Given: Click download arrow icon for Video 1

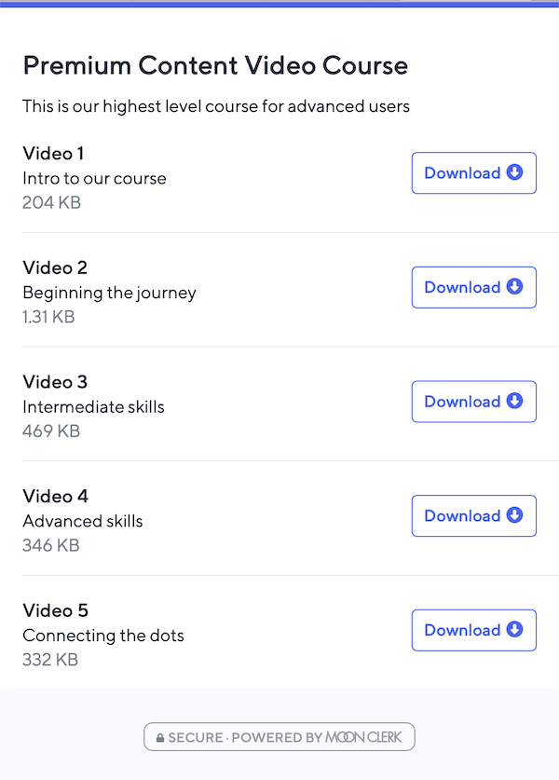Looking at the screenshot, I should [x=514, y=172].
